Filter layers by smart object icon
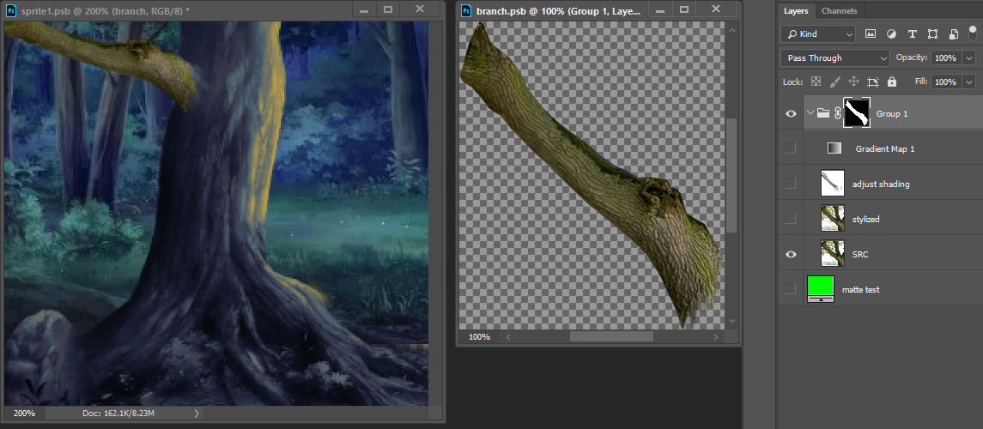 954,34
